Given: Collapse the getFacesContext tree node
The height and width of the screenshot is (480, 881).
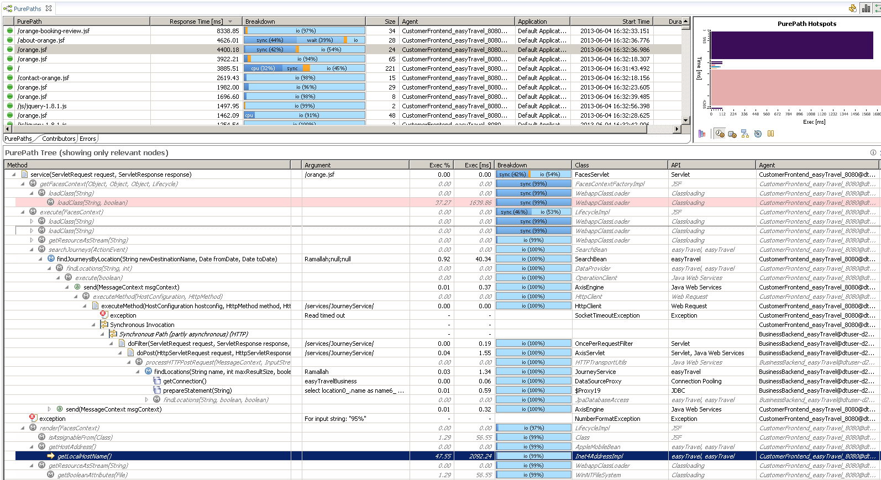Looking at the screenshot, I should coord(23,184).
